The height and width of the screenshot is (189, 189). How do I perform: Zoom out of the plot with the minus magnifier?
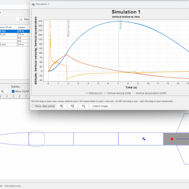pos(83,106)
